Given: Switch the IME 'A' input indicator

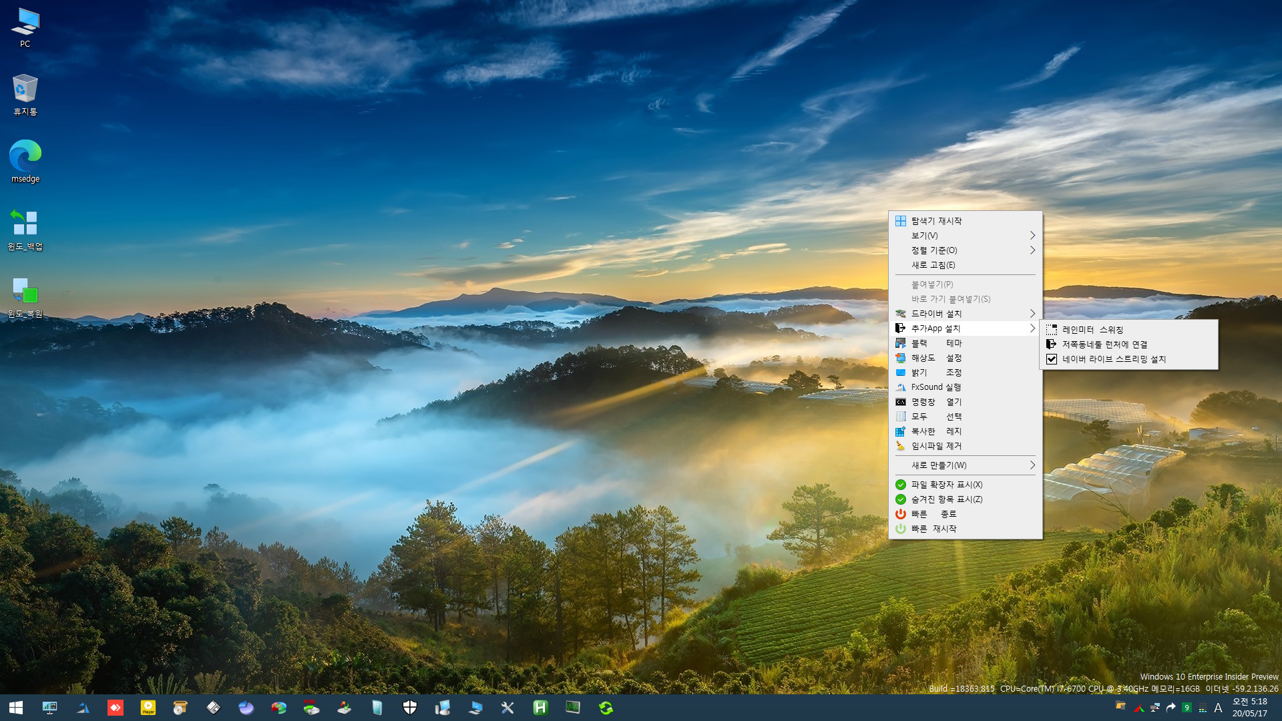Looking at the screenshot, I should click(1218, 708).
